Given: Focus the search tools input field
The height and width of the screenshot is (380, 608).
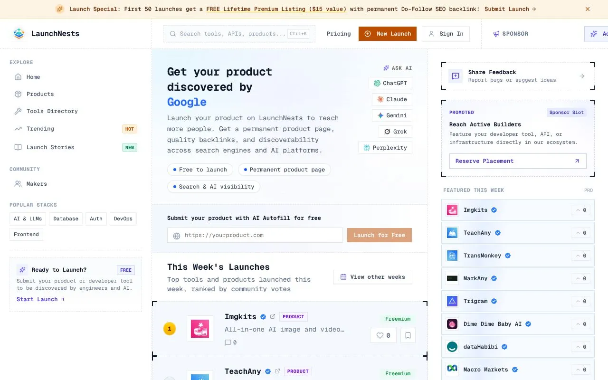Looking at the screenshot, I should [239, 34].
